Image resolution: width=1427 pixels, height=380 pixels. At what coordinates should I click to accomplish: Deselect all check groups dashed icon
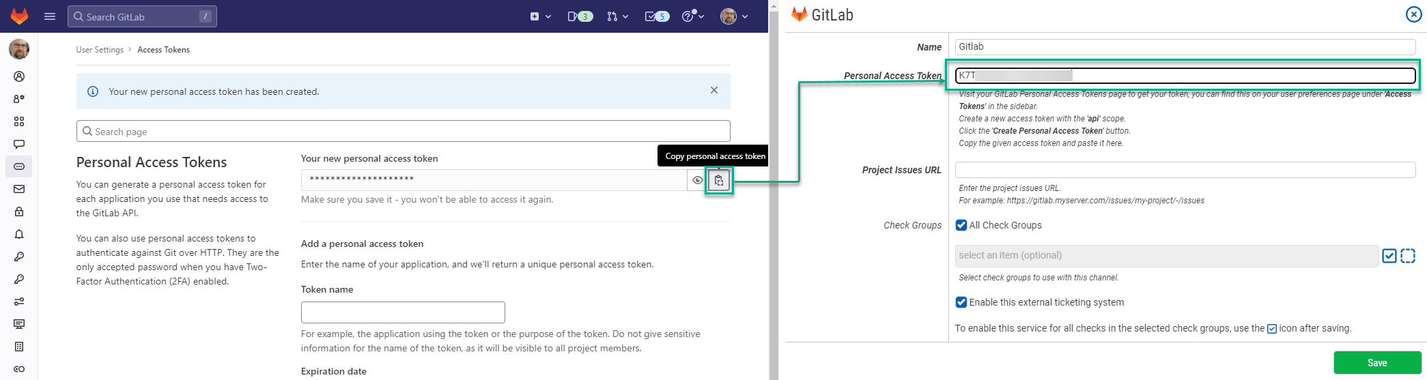pos(1408,256)
